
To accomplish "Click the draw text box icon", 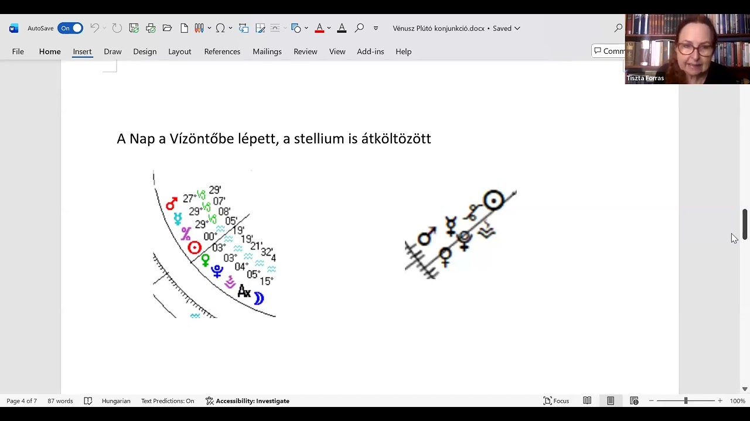I will pos(261,28).
